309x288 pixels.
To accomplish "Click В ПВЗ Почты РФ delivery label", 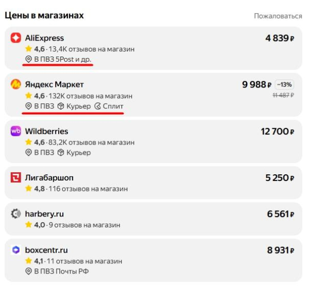I will 61,271.
